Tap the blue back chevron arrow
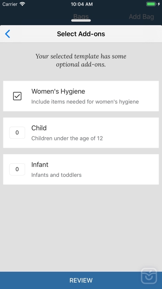 click(x=7, y=34)
